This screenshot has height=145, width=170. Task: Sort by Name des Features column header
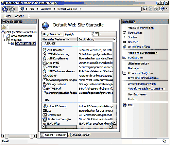(60, 39)
